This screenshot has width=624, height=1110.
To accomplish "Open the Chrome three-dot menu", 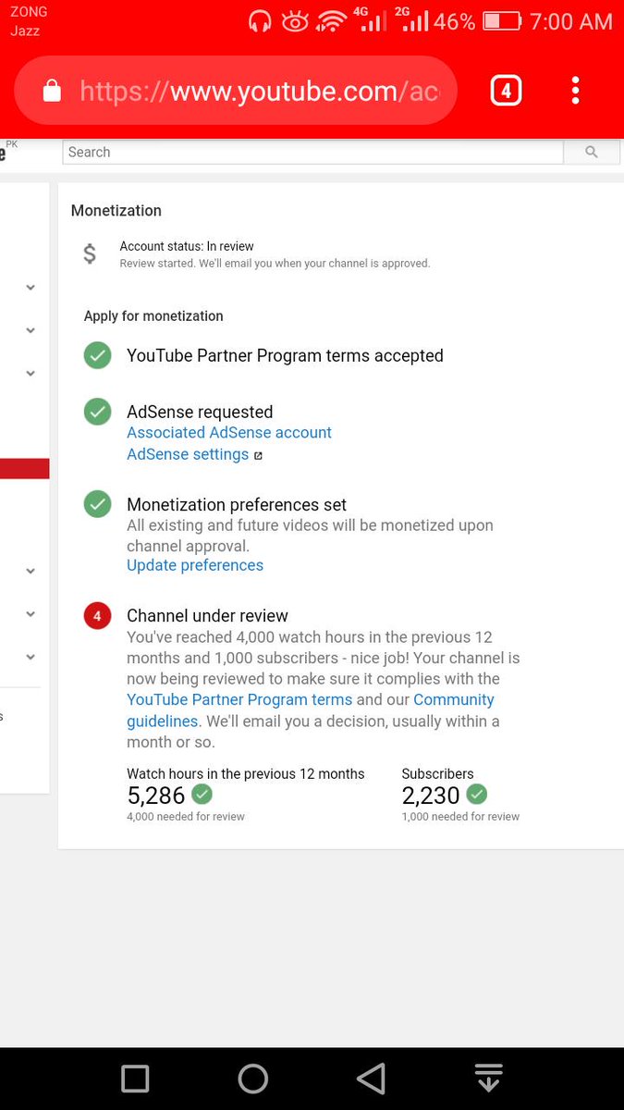I will pyautogui.click(x=575, y=91).
